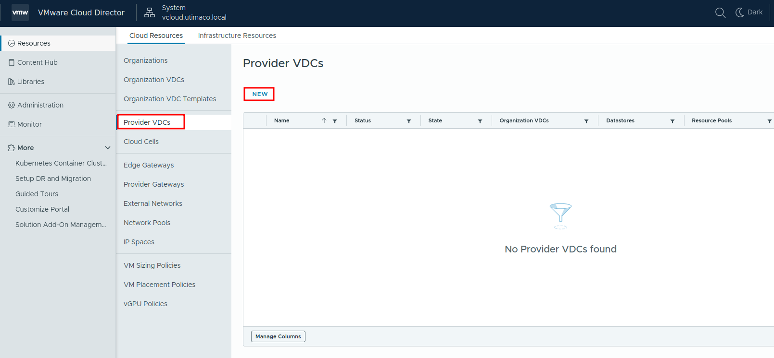Open the Status column filter
This screenshot has width=774, height=358.
[x=409, y=121]
